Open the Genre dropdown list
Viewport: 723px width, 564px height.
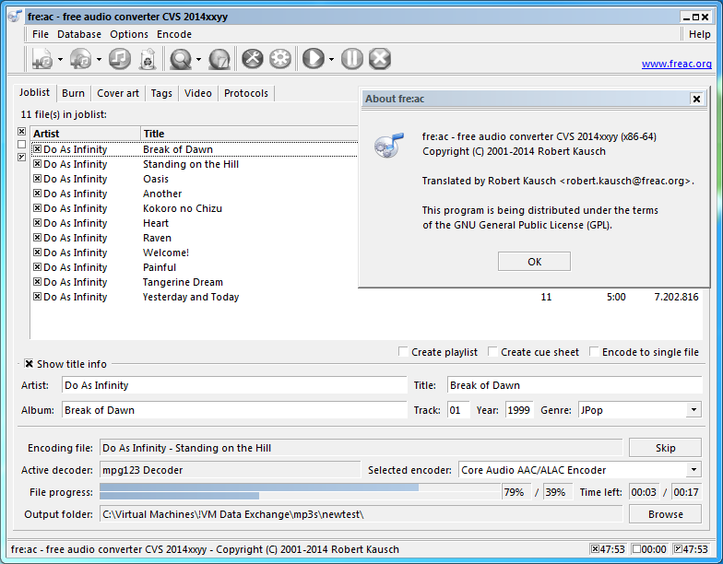(693, 409)
